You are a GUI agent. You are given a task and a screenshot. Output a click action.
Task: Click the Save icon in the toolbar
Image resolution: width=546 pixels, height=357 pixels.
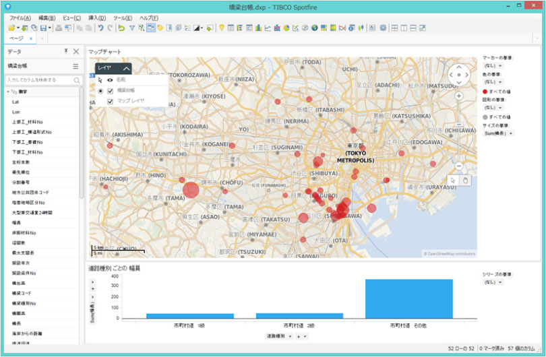[x=42, y=28]
